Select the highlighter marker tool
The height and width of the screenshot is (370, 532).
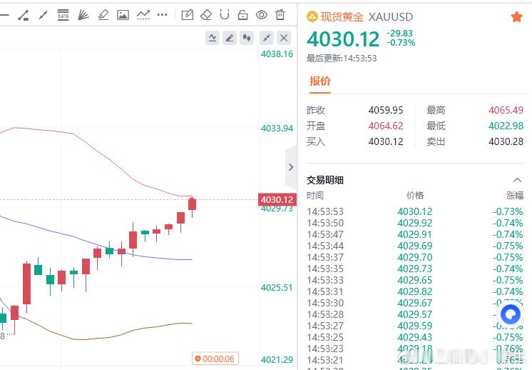(x=103, y=15)
